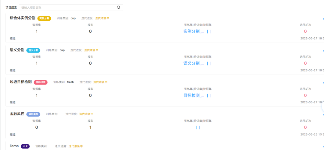Click dataset count 1 under 垃圾目标检测
324x150 pixels.
pos(37,96)
